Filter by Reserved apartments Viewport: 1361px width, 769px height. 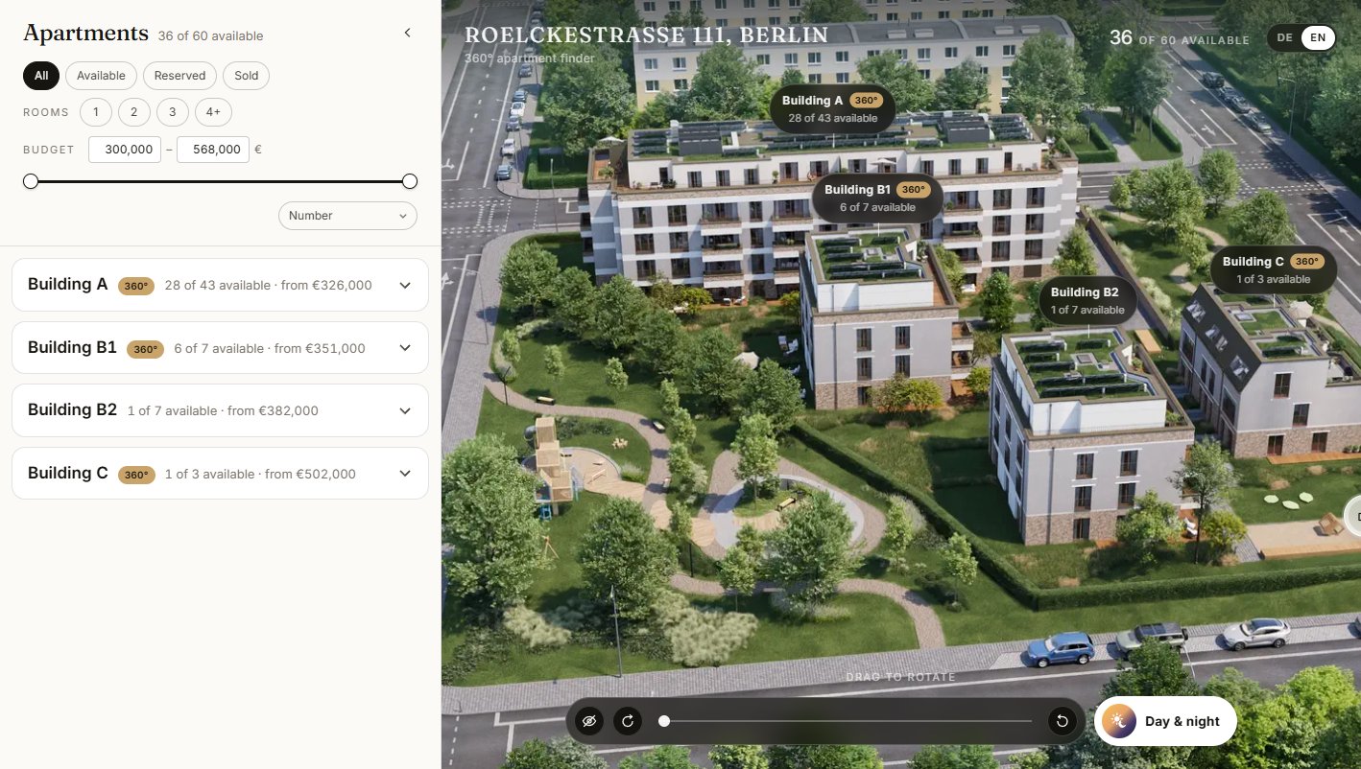point(179,76)
